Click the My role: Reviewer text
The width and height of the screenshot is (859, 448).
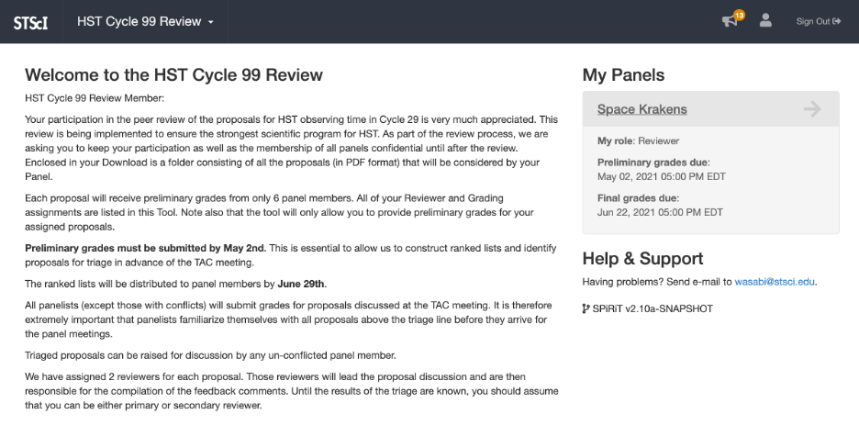tap(639, 141)
